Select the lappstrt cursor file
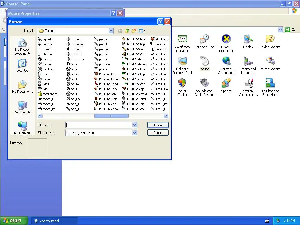 point(46,39)
